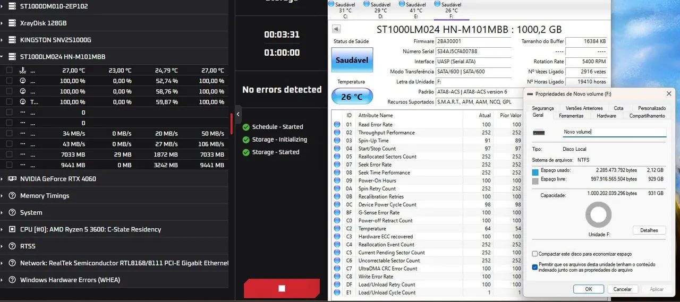This screenshot has width=680, height=302.
Task: Click the question icon beside the RealTek Network entry
Action: coord(12,263)
